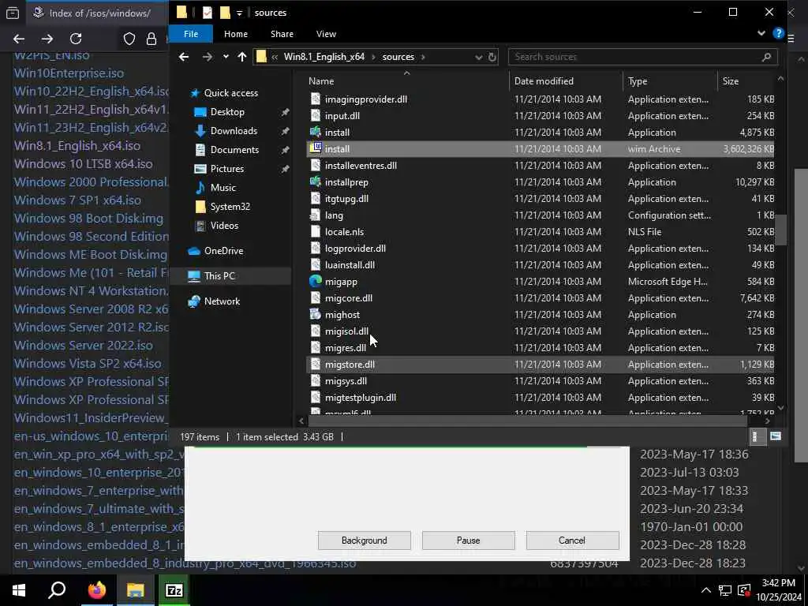Click the search magnifier icon in Explorer
Screen dimensions: 808x606
pos(766,57)
